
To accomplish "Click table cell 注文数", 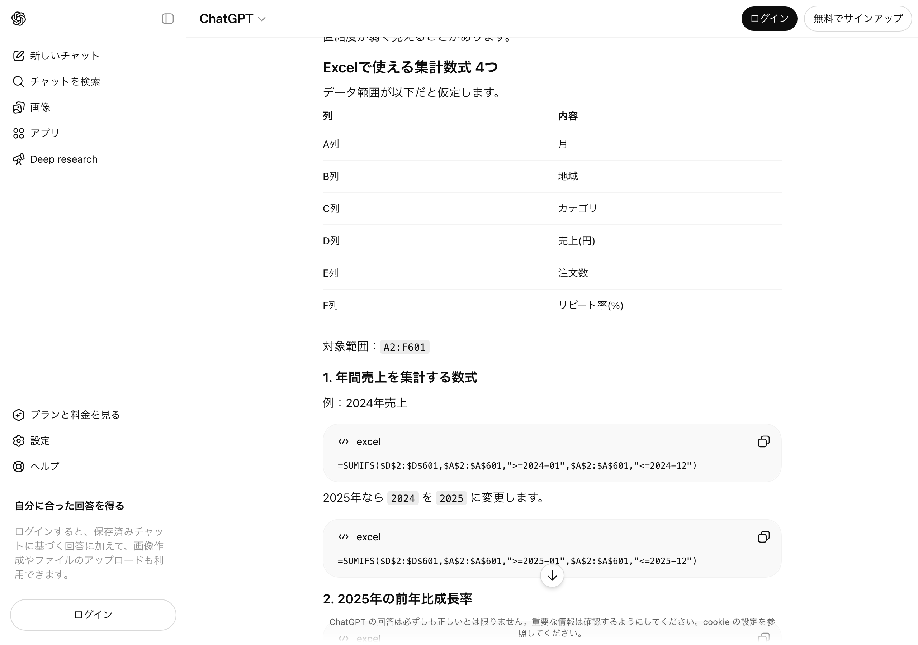I will pyautogui.click(x=573, y=273).
